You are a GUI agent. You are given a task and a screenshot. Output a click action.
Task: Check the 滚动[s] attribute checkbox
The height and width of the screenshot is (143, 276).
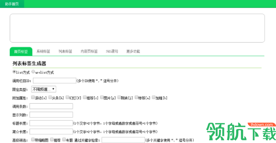[33, 97]
